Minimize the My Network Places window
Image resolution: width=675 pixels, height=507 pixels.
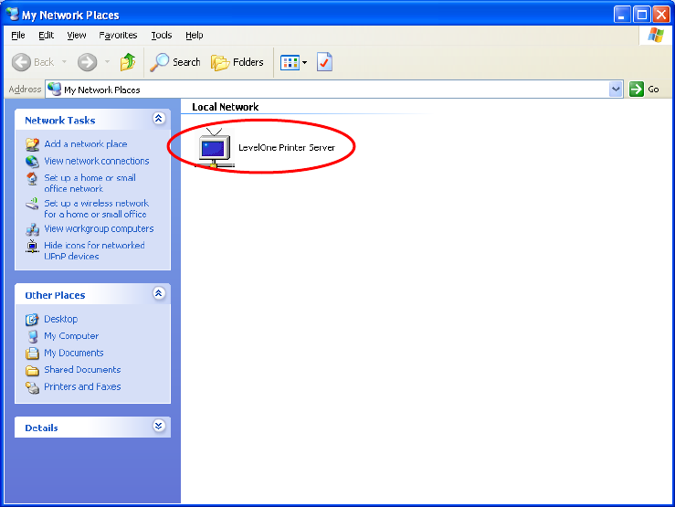coord(621,15)
